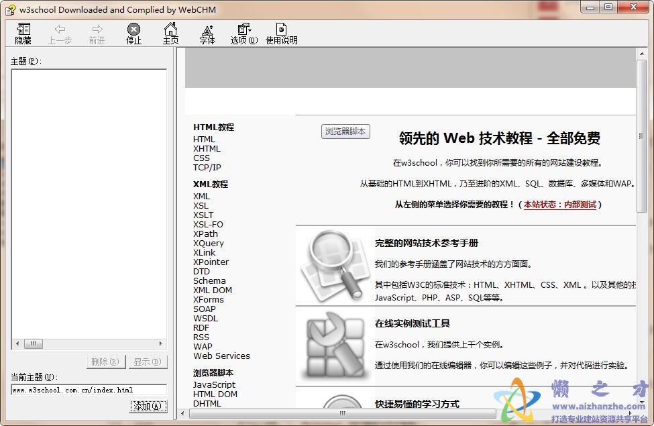Click the sidebar horizontal scrollbar
Viewport: 654px width, 426px height.
click(34, 343)
